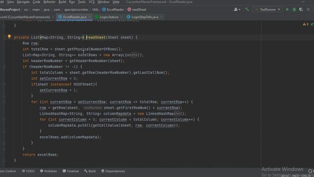This screenshot has width=314, height=177.
Task: Click the qascriptcucmber breadcrumb
Action: coord(76,9)
